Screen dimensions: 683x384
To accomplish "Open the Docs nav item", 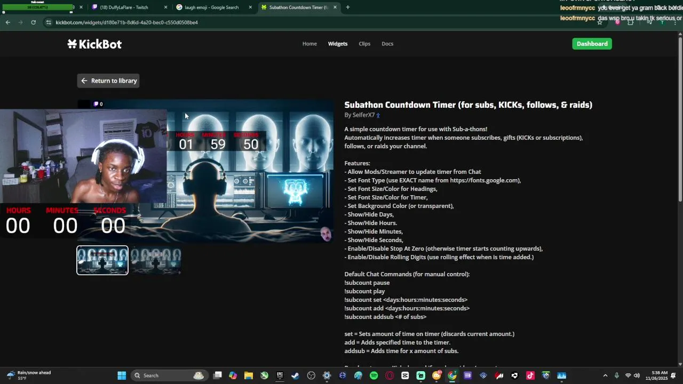I will coord(387,44).
